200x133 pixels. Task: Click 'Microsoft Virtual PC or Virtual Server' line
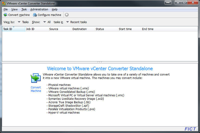click(86, 95)
